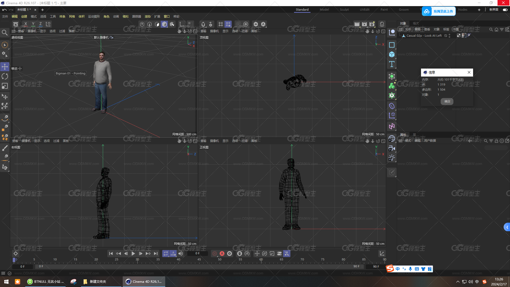Open the 标签 menu in Object Manager
The height and width of the screenshot is (287, 510).
click(446, 29)
